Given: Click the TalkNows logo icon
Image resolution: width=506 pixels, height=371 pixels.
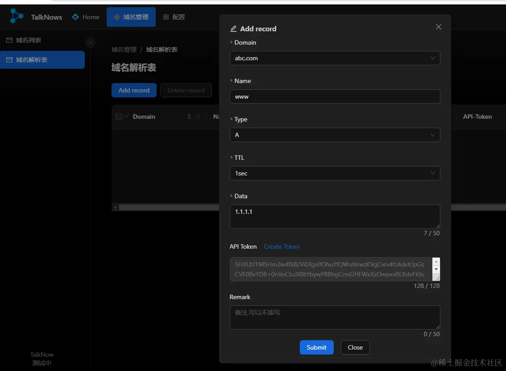Looking at the screenshot, I should 16,16.
